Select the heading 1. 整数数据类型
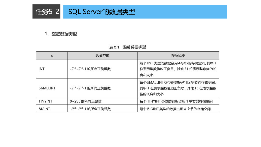Screen dimensions: 261x147 click(x=61, y=34)
